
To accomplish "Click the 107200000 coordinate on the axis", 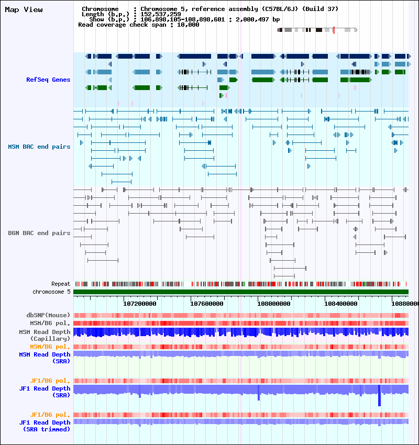I will [140, 304].
